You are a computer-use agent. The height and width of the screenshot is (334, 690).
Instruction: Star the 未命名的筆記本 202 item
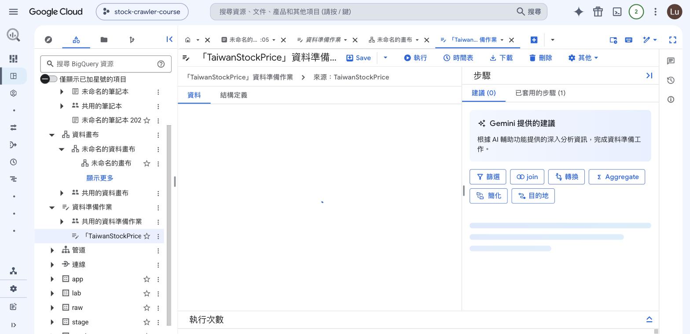[147, 120]
